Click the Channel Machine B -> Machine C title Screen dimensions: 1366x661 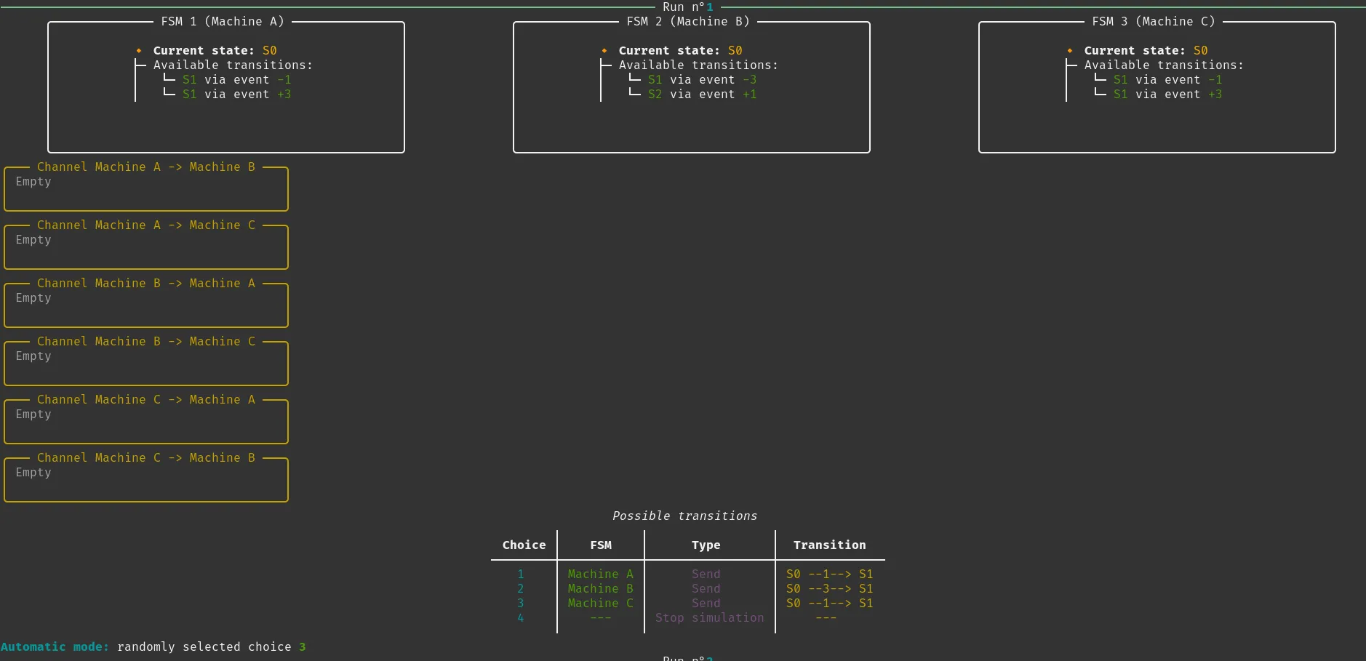(146, 342)
